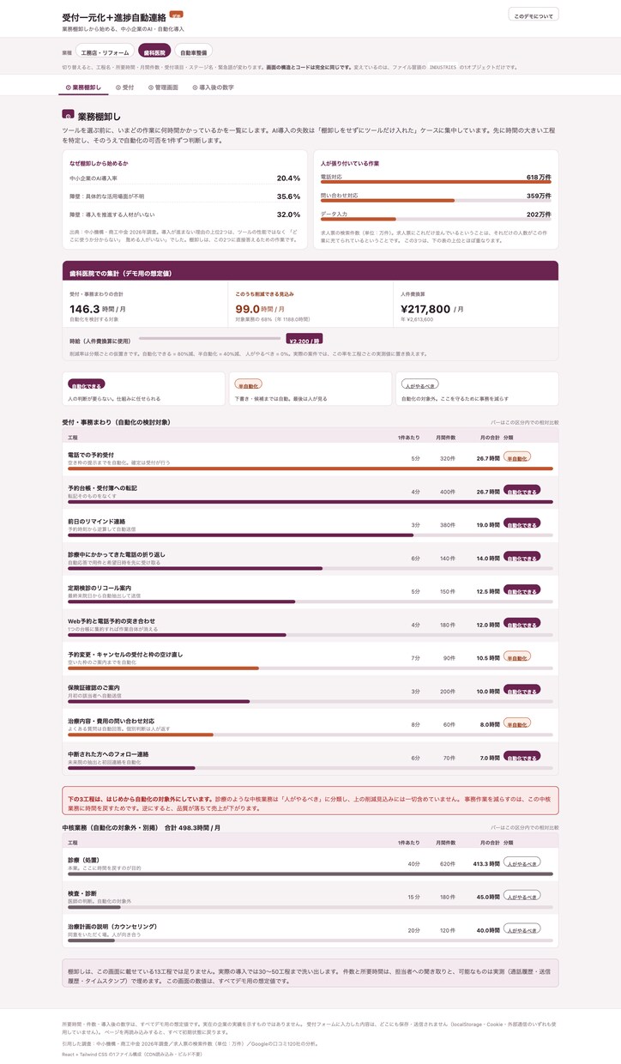
Task: Click the 99.0 時間/月 reduction estimate
Action: 261,309
